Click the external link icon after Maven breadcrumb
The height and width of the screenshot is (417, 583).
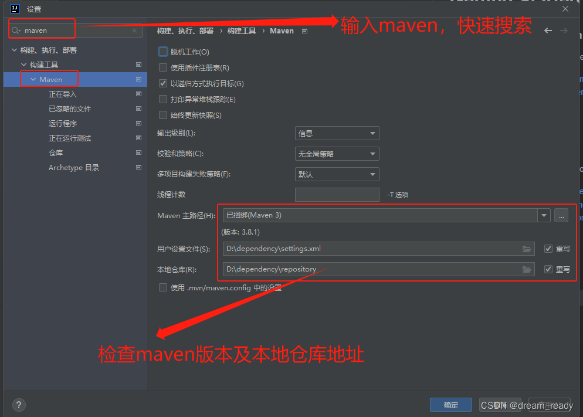tap(304, 30)
